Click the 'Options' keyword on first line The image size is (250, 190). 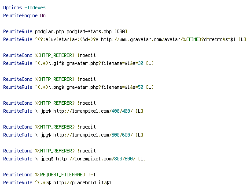pos(12,8)
